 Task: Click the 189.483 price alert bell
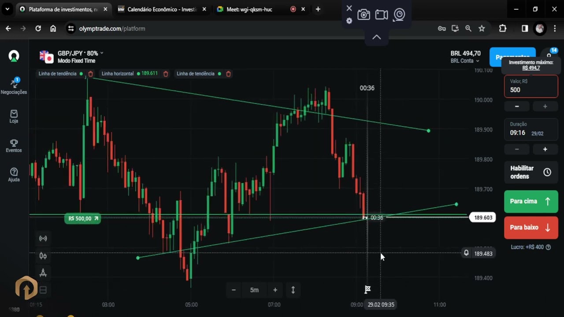[466, 253]
